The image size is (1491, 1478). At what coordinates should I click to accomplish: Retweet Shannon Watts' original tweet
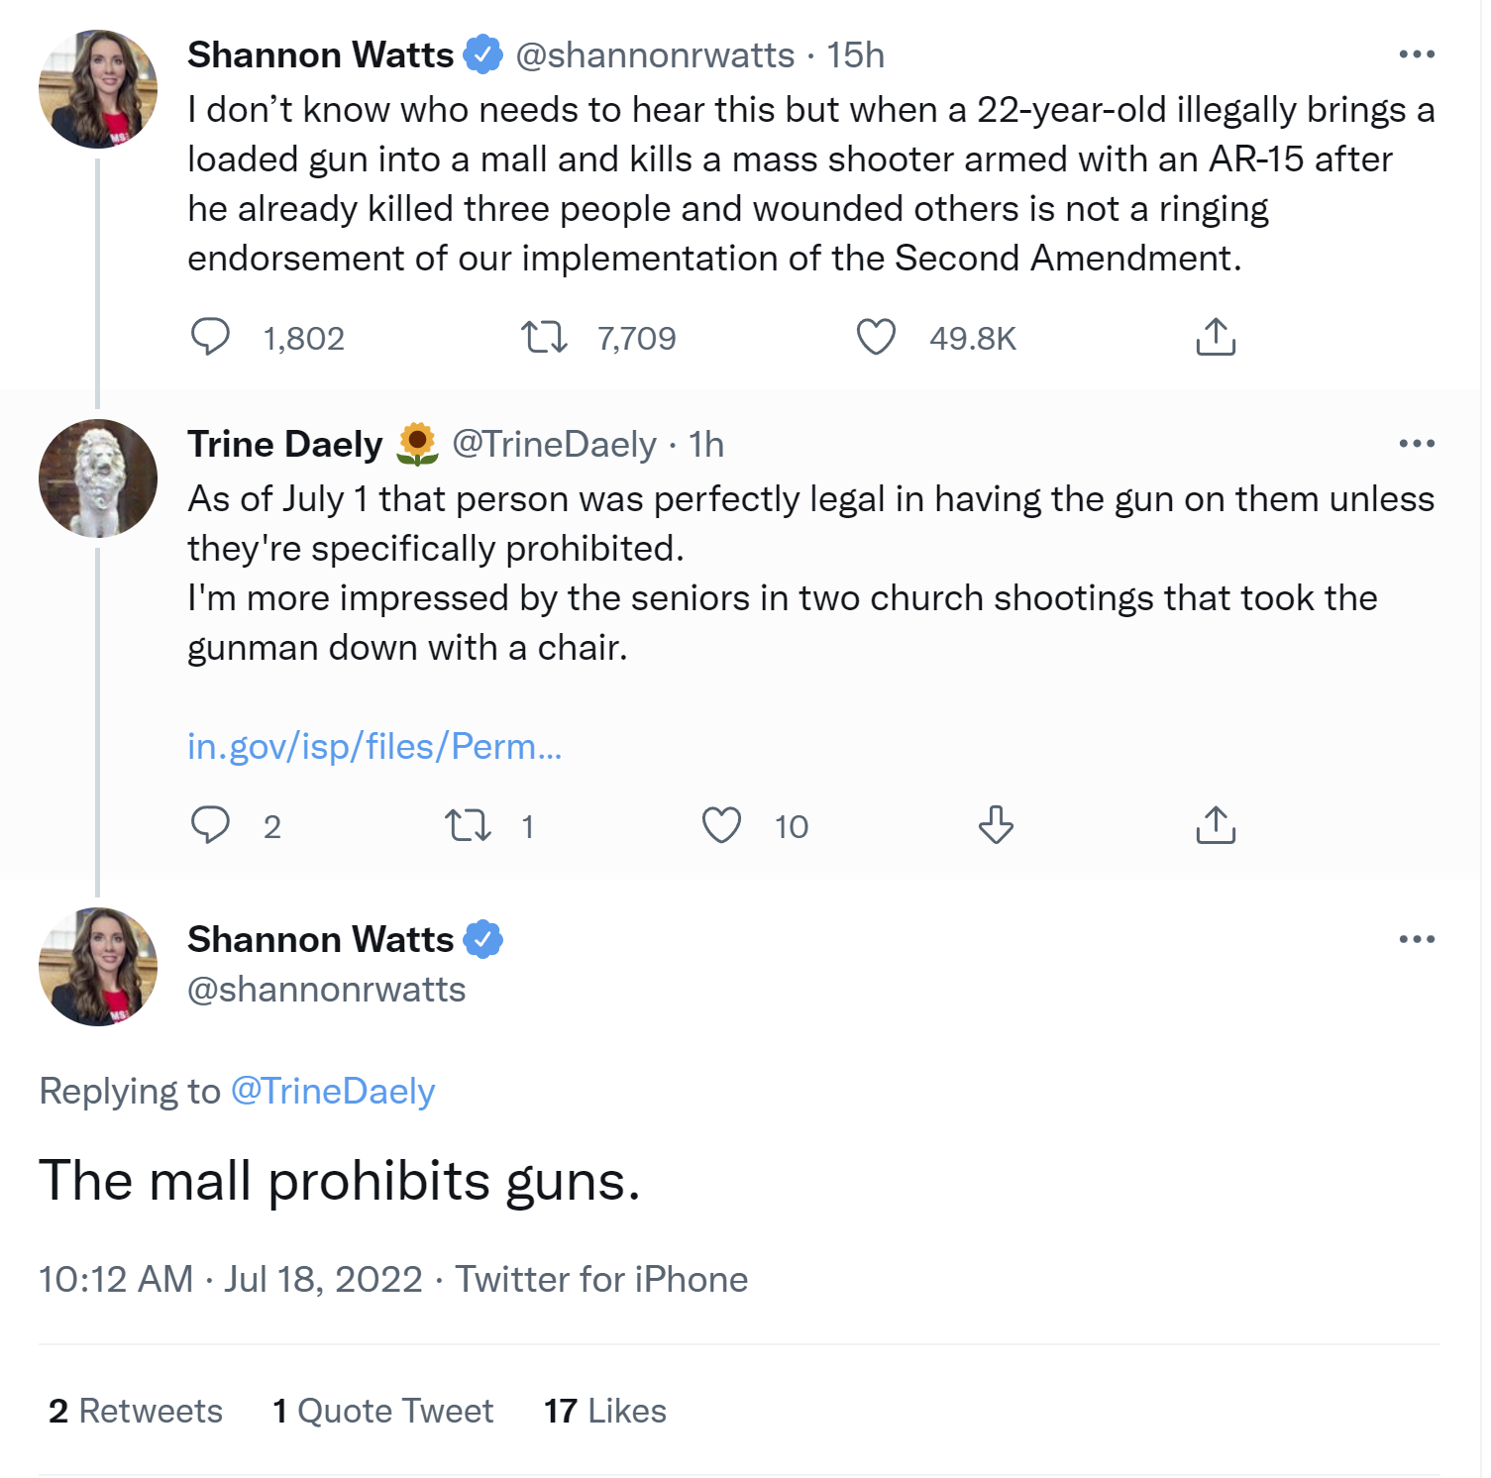[544, 337]
